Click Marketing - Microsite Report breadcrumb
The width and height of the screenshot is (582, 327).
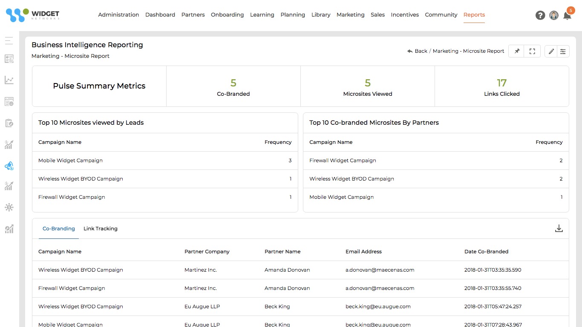pos(469,51)
